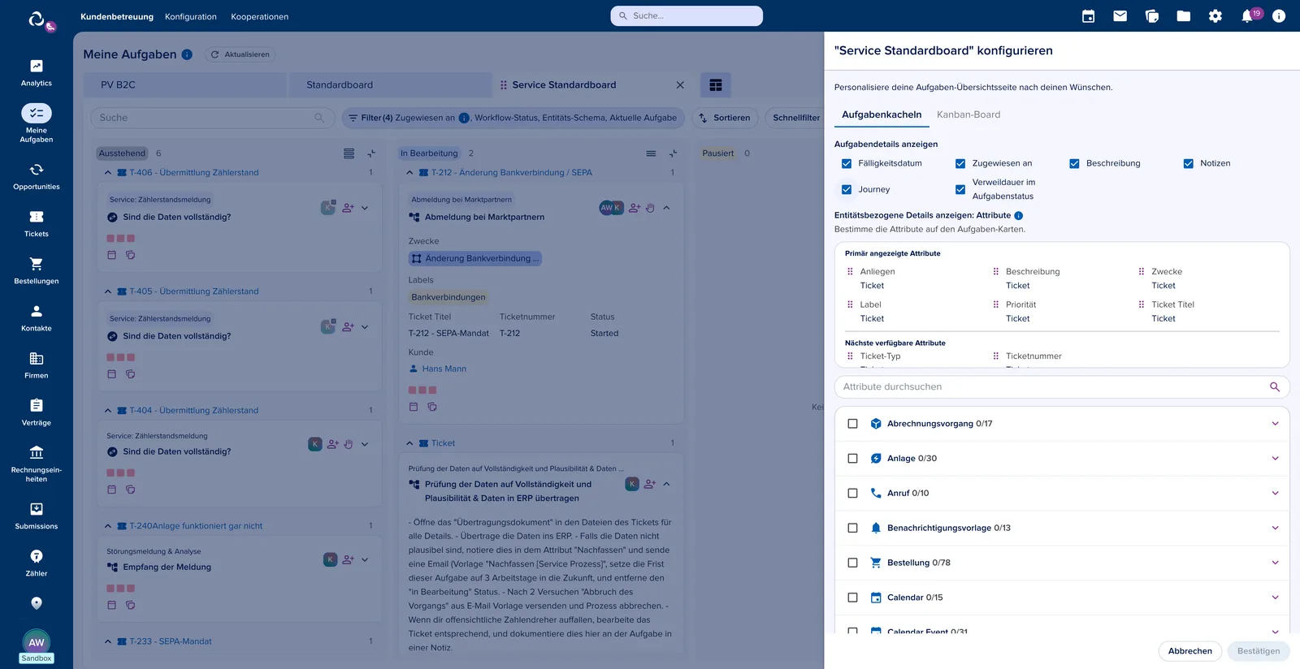Check the Abrechnungsvorgang 0/17 checkbox
Screen dimensions: 1300x669
[x=852, y=424]
